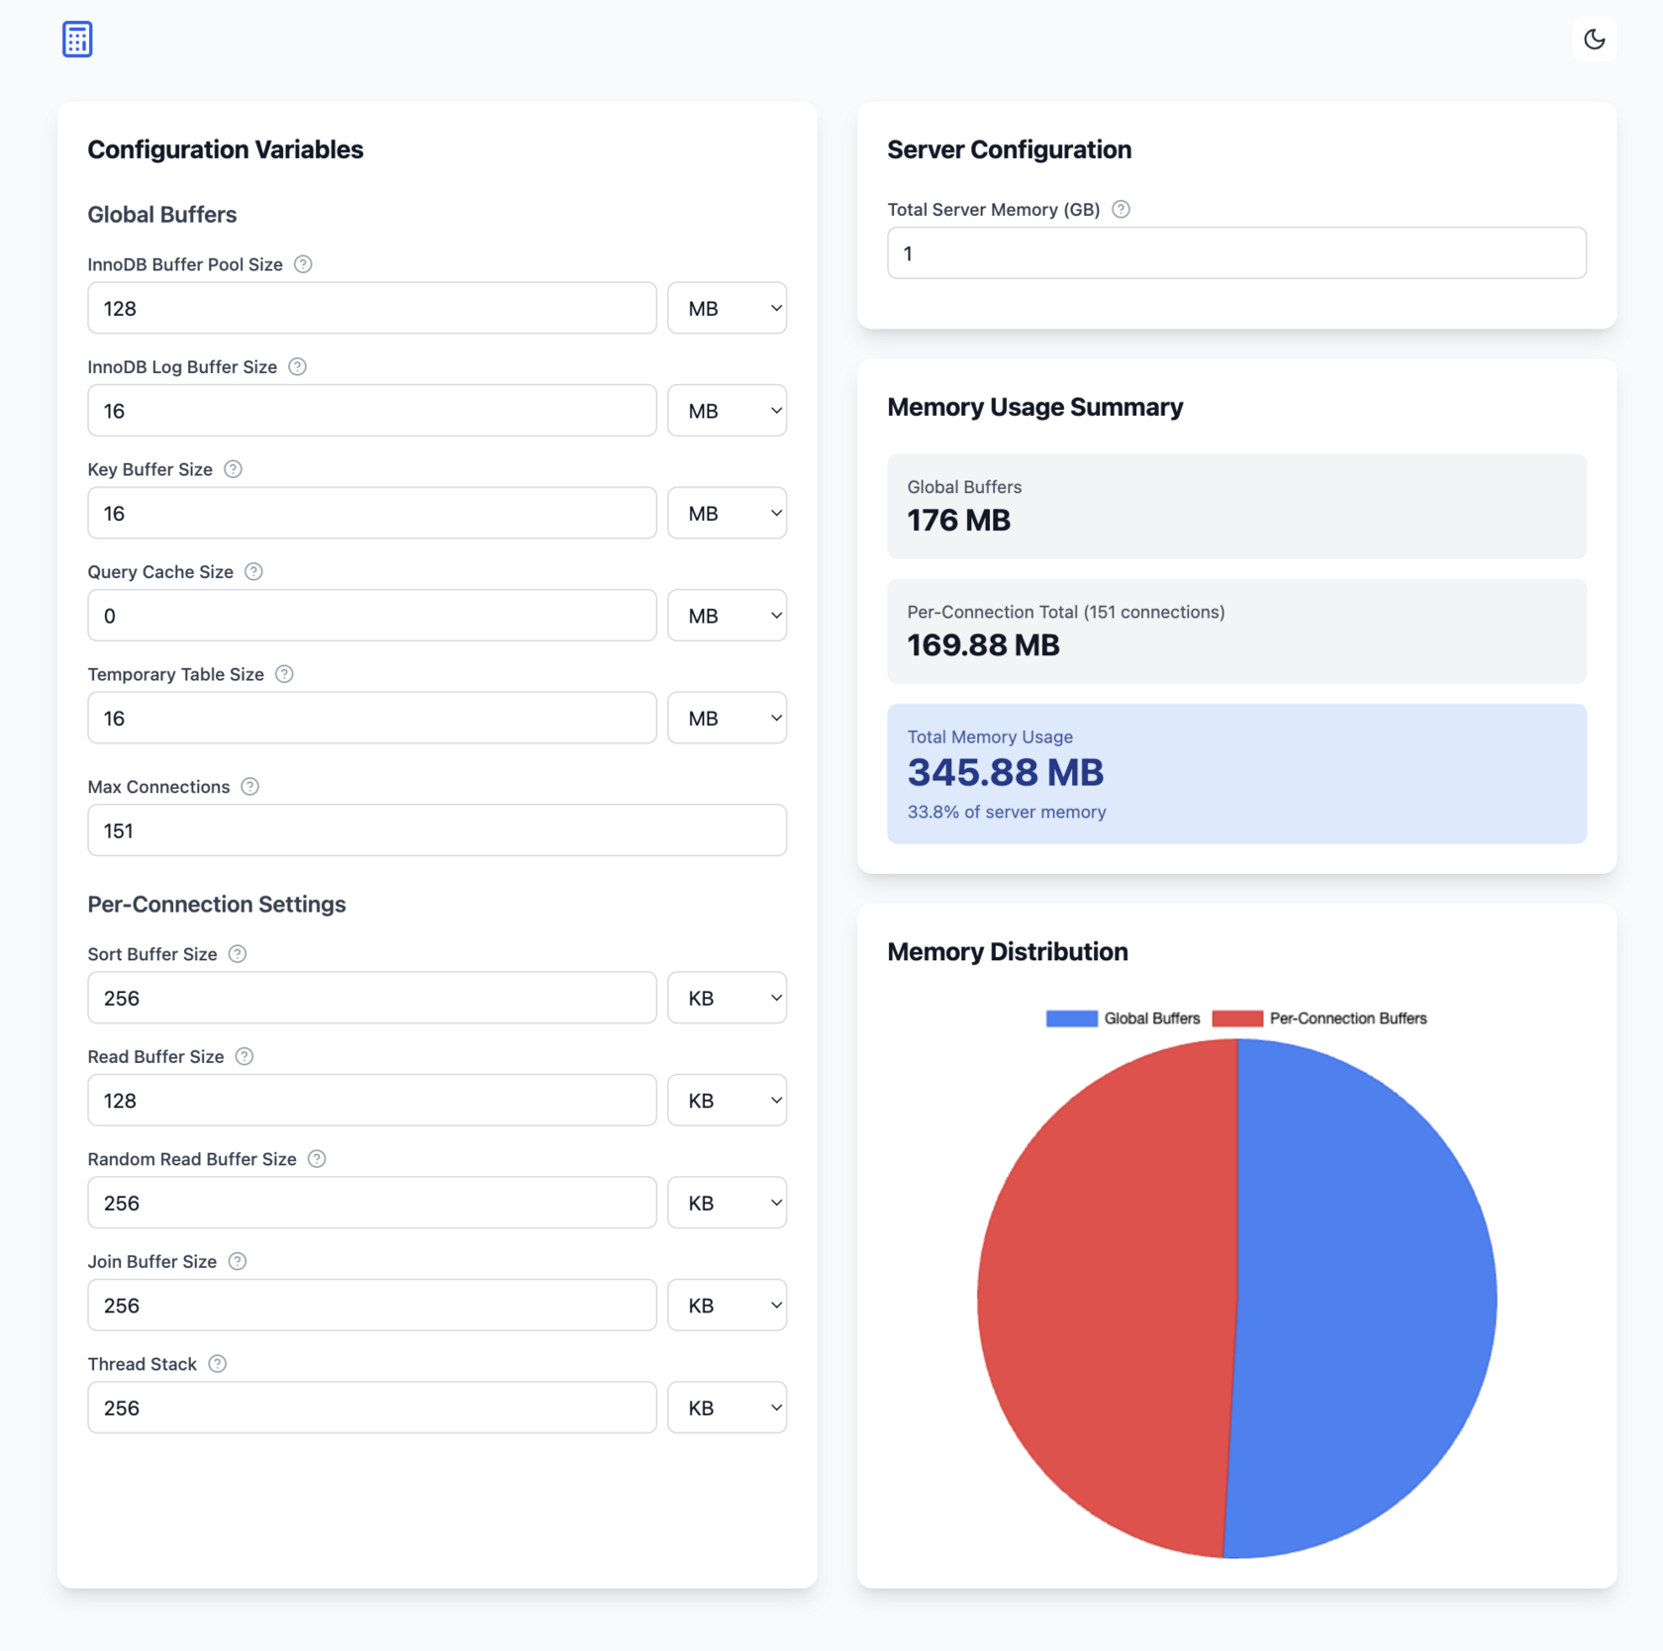
Task: Open the InnoDB Buffer Pool Size unit dropdown
Action: pos(727,308)
